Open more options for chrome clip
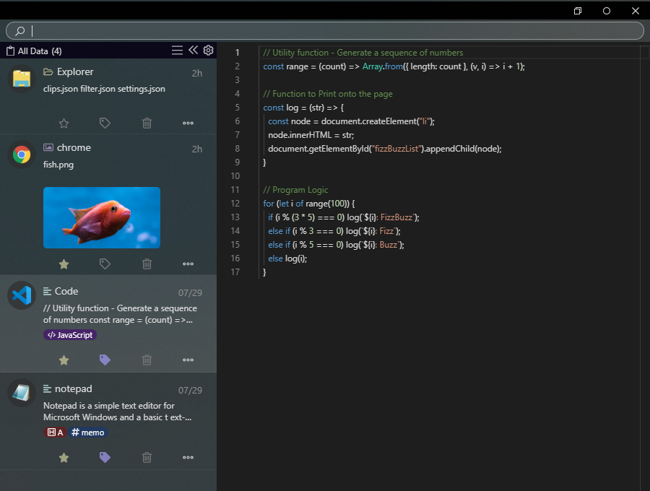 click(188, 264)
